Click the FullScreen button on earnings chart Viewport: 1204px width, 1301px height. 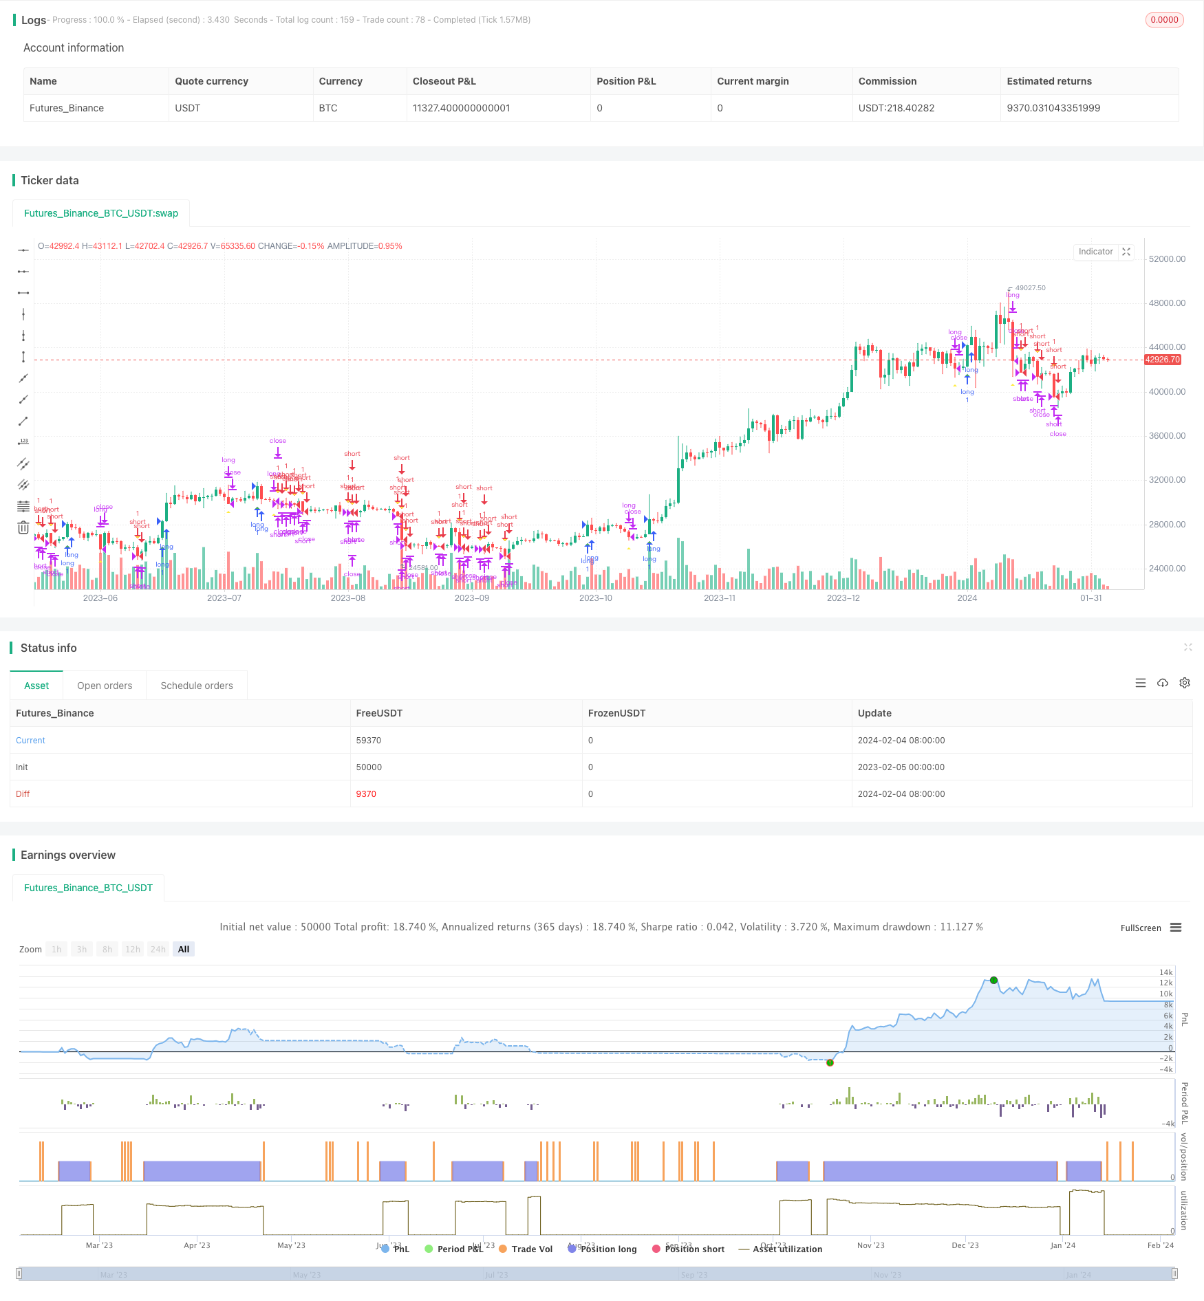pos(1141,928)
